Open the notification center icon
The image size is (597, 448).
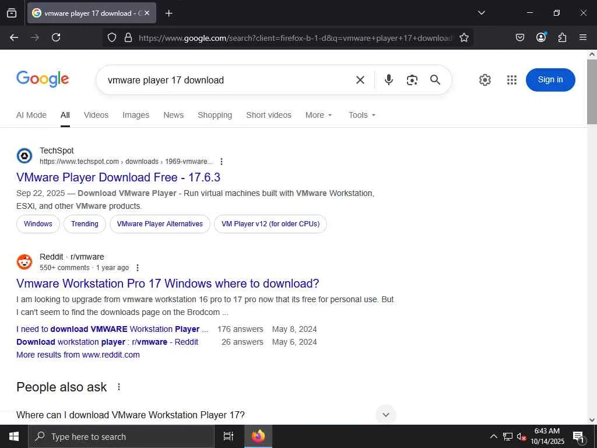click(x=578, y=436)
